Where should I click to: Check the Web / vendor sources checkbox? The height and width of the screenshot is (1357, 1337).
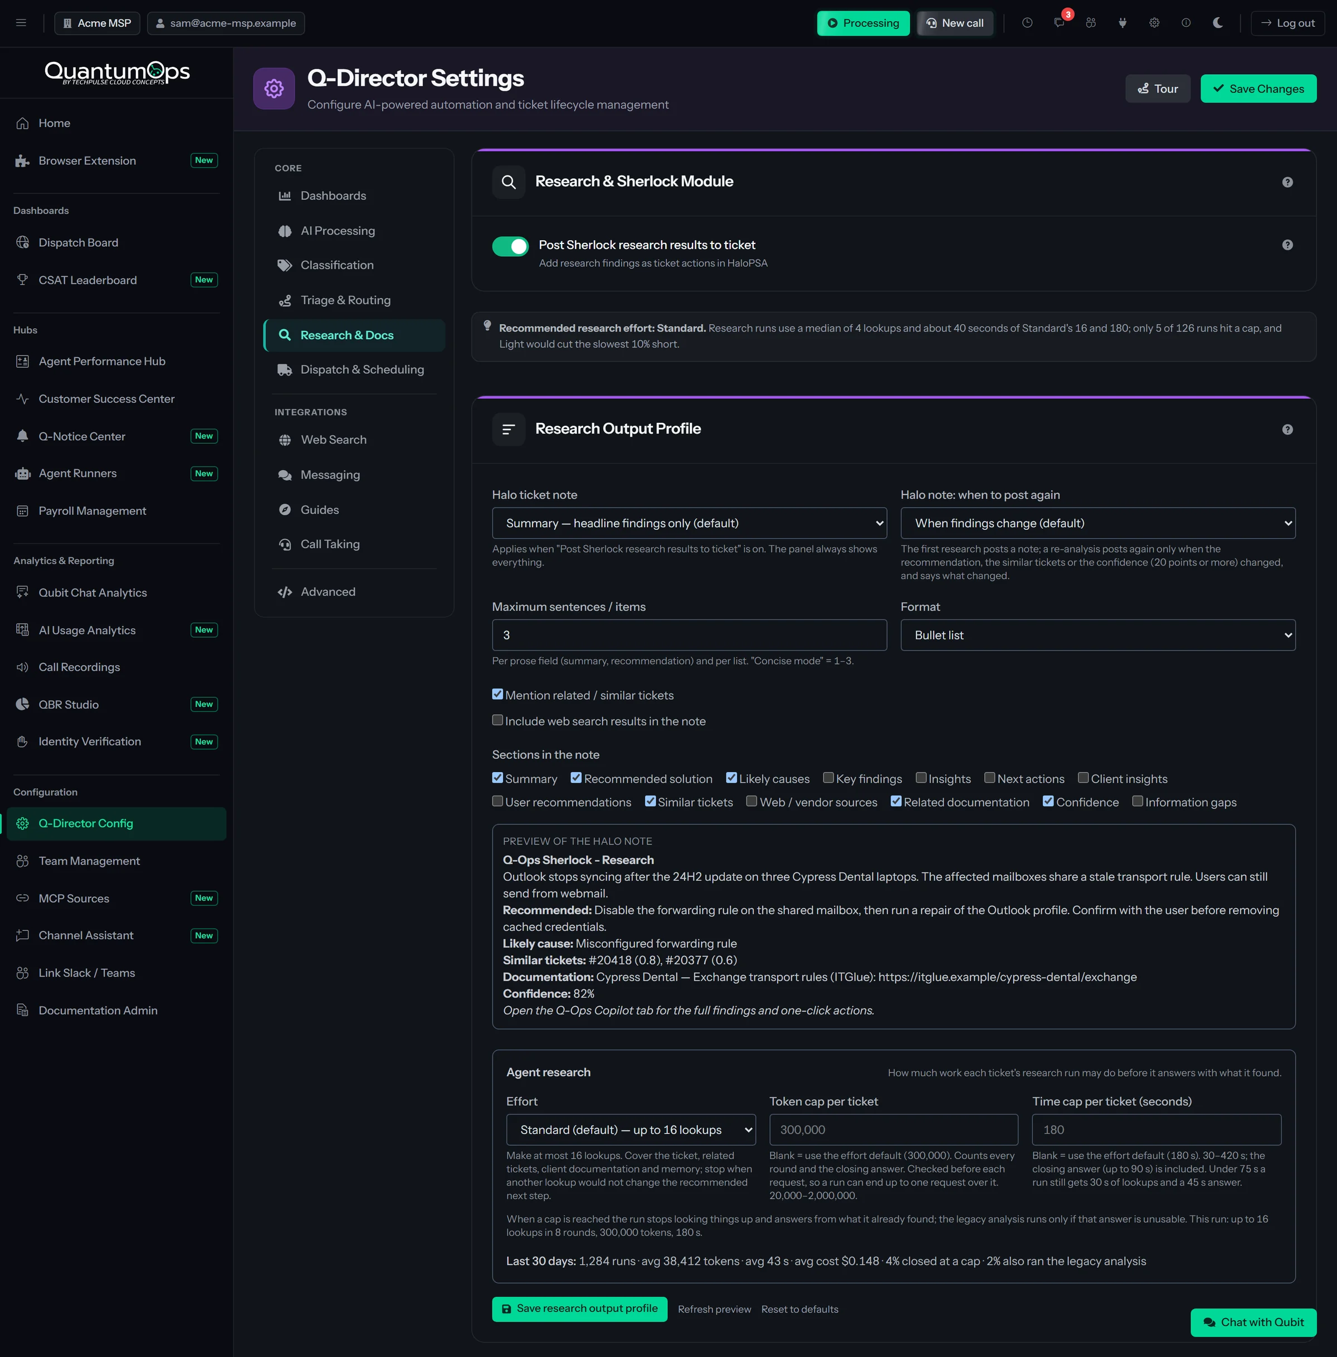752,801
